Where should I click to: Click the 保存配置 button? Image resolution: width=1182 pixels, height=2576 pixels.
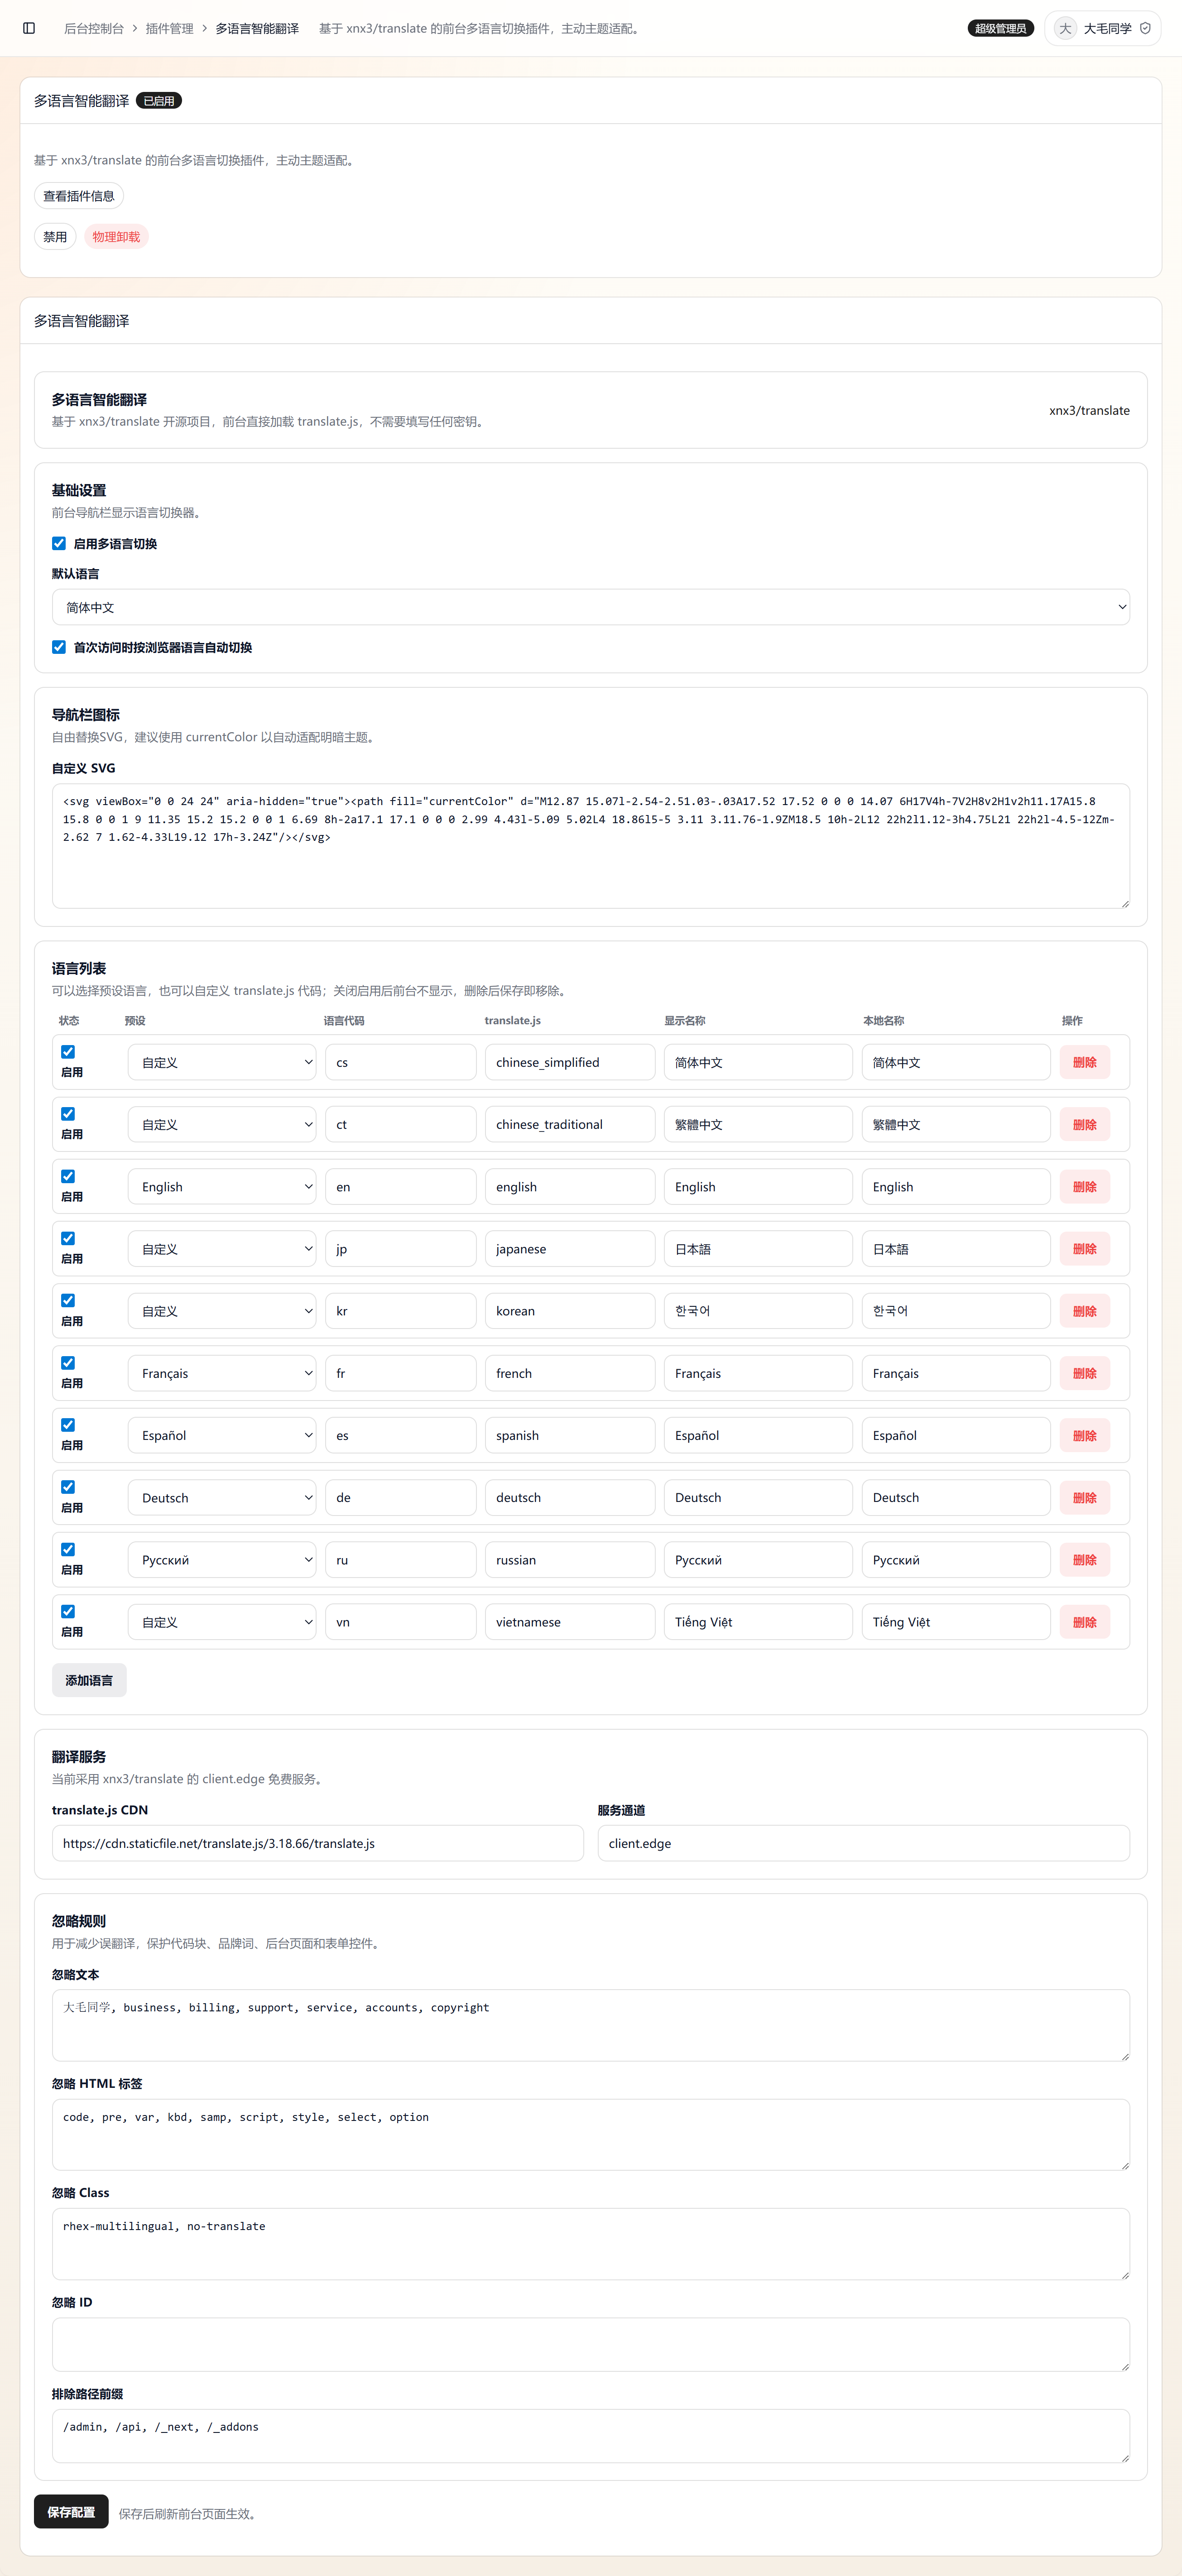(71, 2512)
